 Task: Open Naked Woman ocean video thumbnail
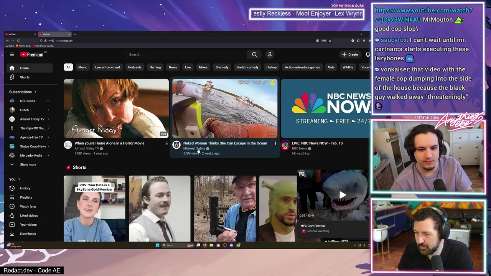[x=225, y=108]
